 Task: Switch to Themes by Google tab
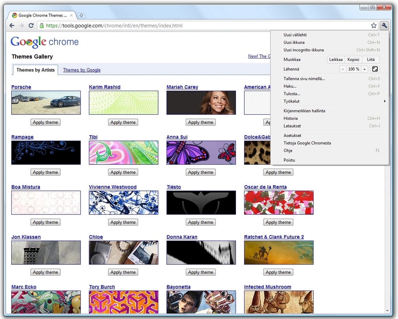click(x=82, y=70)
